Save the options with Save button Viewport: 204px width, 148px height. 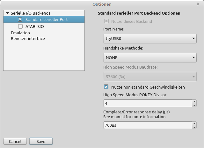[x=41, y=141]
